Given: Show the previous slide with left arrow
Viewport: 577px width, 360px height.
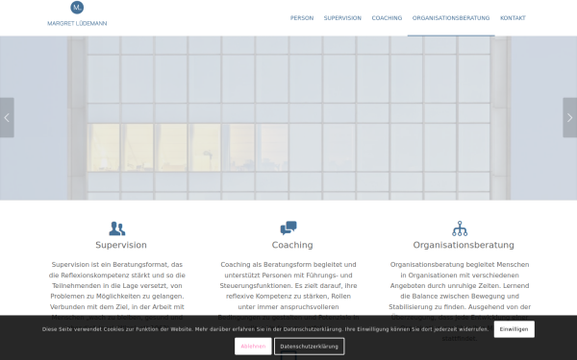Looking at the screenshot, I should pos(7,117).
